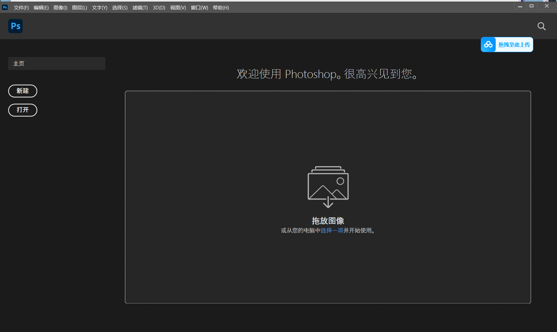Click the drop image placeholder icon
Screen dimensions: 557x332
tap(328, 187)
